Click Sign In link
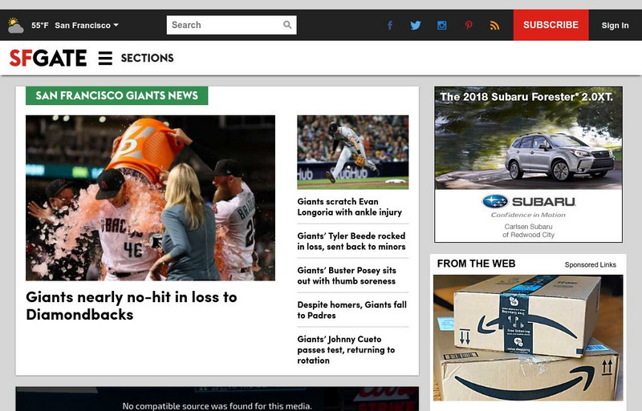The width and height of the screenshot is (642, 411). pos(615,26)
